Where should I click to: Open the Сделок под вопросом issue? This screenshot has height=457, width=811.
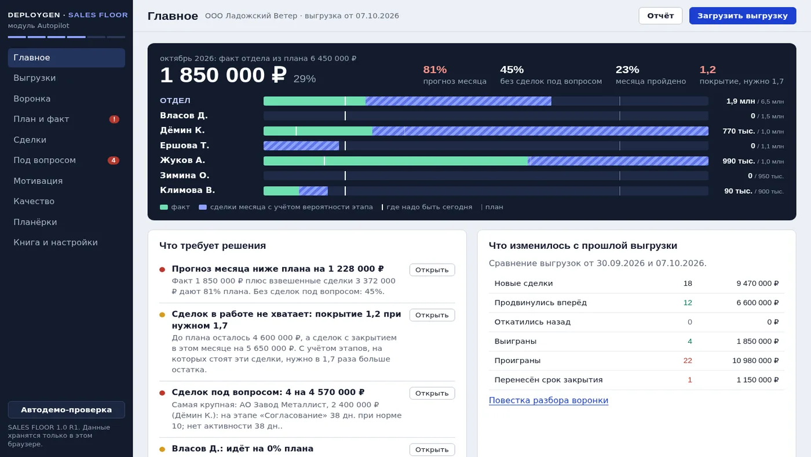(x=432, y=393)
